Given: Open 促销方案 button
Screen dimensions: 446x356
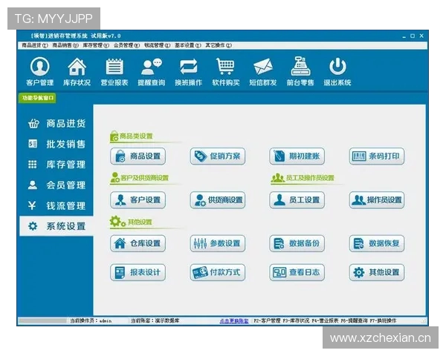Looking at the screenshot, I should click(x=218, y=156).
